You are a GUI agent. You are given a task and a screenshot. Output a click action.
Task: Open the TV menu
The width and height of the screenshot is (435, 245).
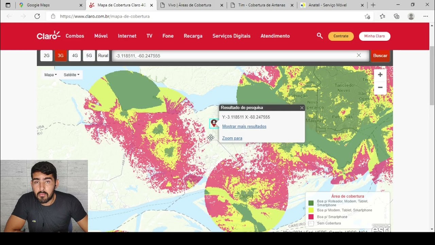point(150,36)
